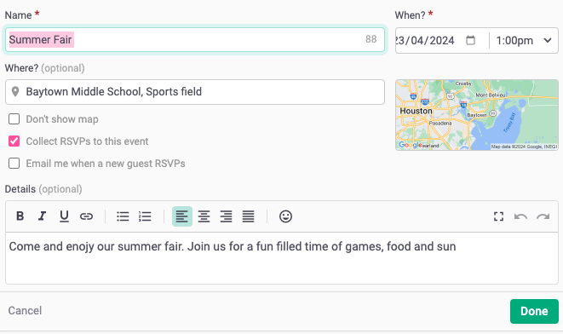Click the Done button

(x=534, y=311)
